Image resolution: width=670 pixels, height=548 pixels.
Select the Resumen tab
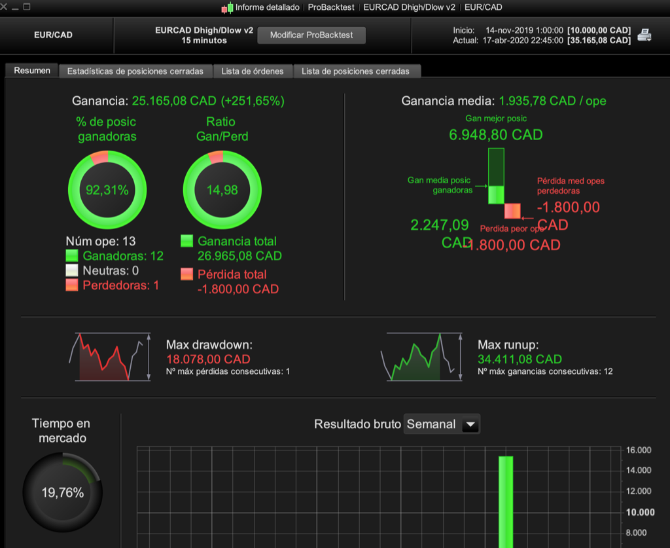tap(32, 71)
